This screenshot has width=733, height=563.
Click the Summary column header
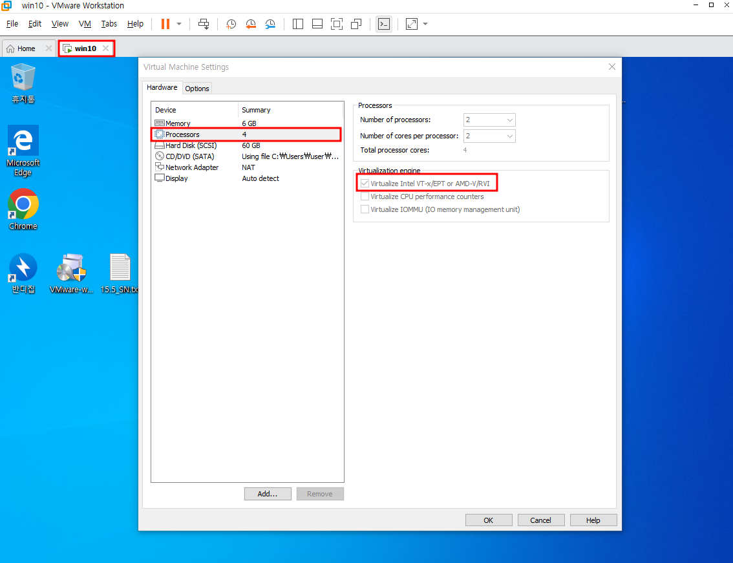290,110
